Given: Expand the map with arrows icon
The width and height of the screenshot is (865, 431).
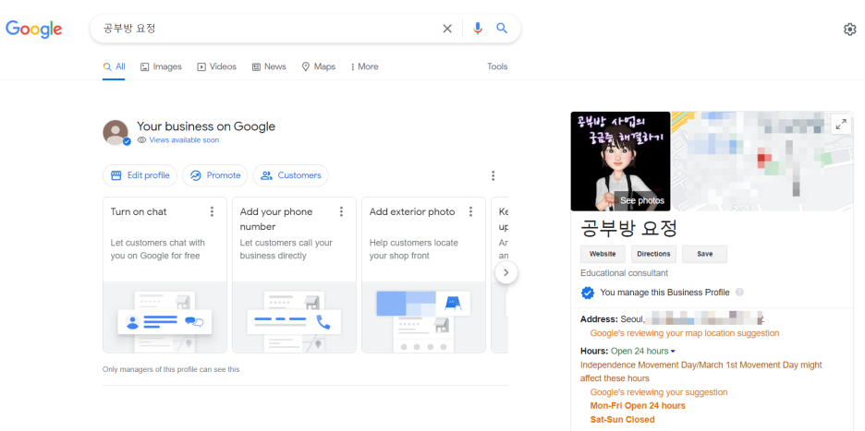Looking at the screenshot, I should click(x=841, y=125).
